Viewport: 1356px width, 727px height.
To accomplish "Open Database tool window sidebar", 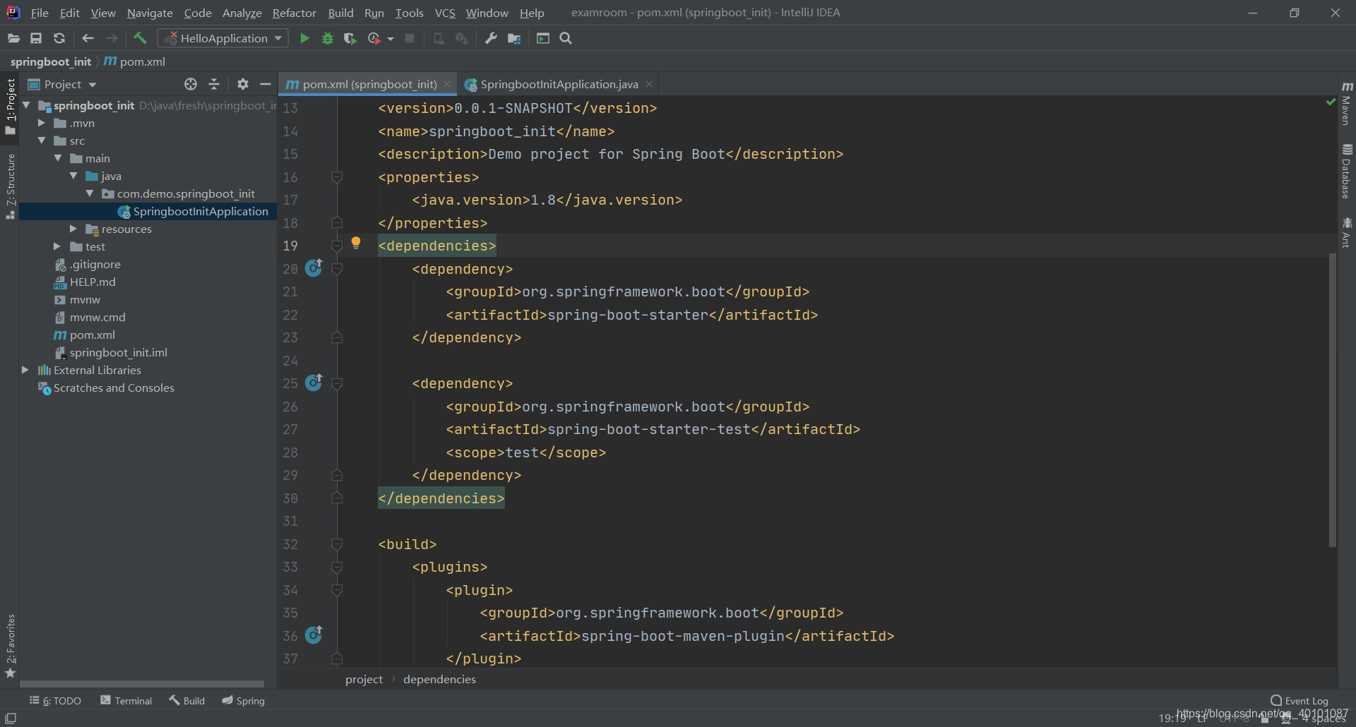I will pos(1347,172).
